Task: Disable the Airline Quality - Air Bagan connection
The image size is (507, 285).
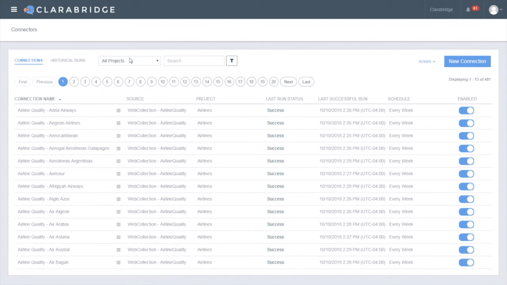Action: [x=466, y=262]
